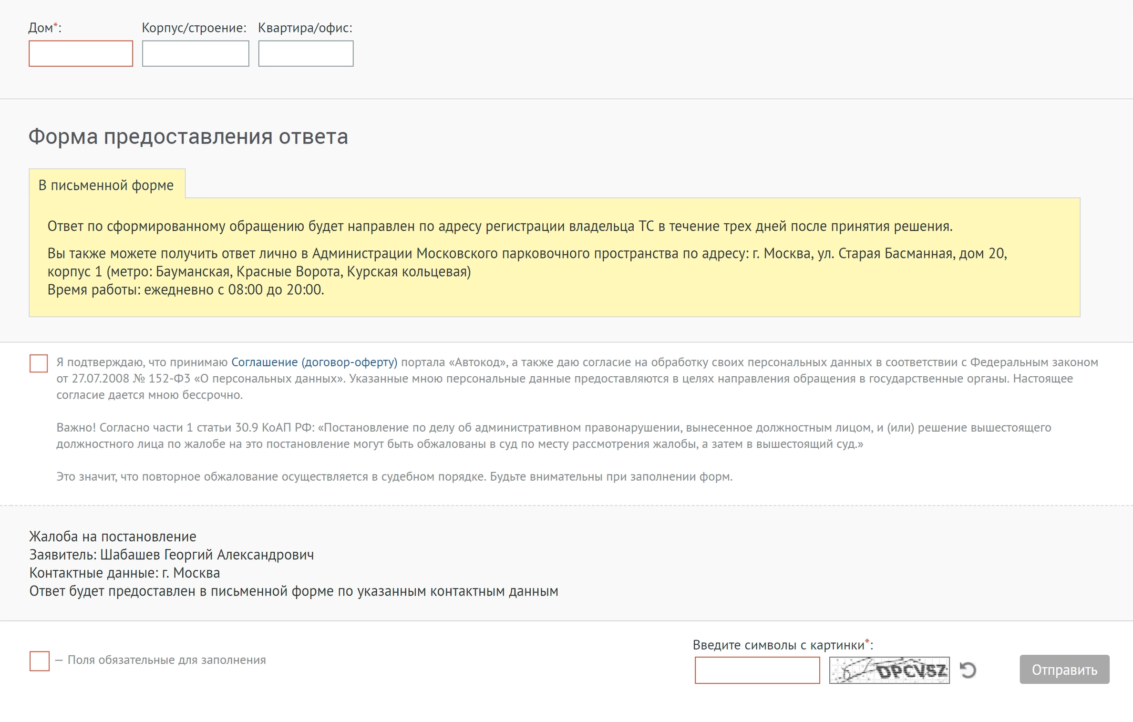Click the Контактные данные: г. Москва line
1133x722 pixels.
pyautogui.click(x=124, y=573)
